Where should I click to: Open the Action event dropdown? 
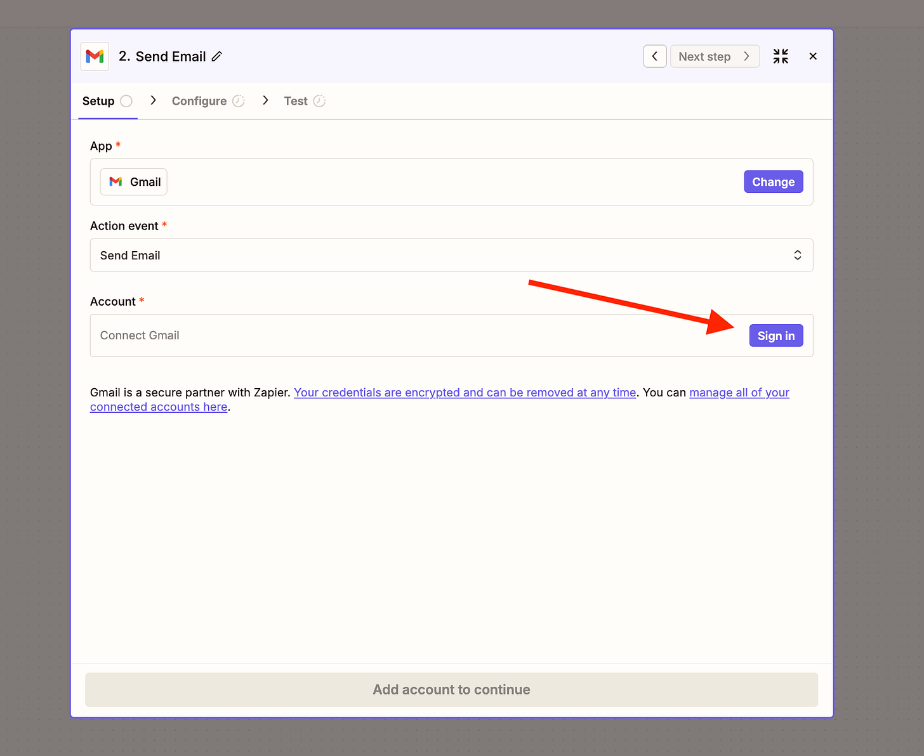(451, 256)
